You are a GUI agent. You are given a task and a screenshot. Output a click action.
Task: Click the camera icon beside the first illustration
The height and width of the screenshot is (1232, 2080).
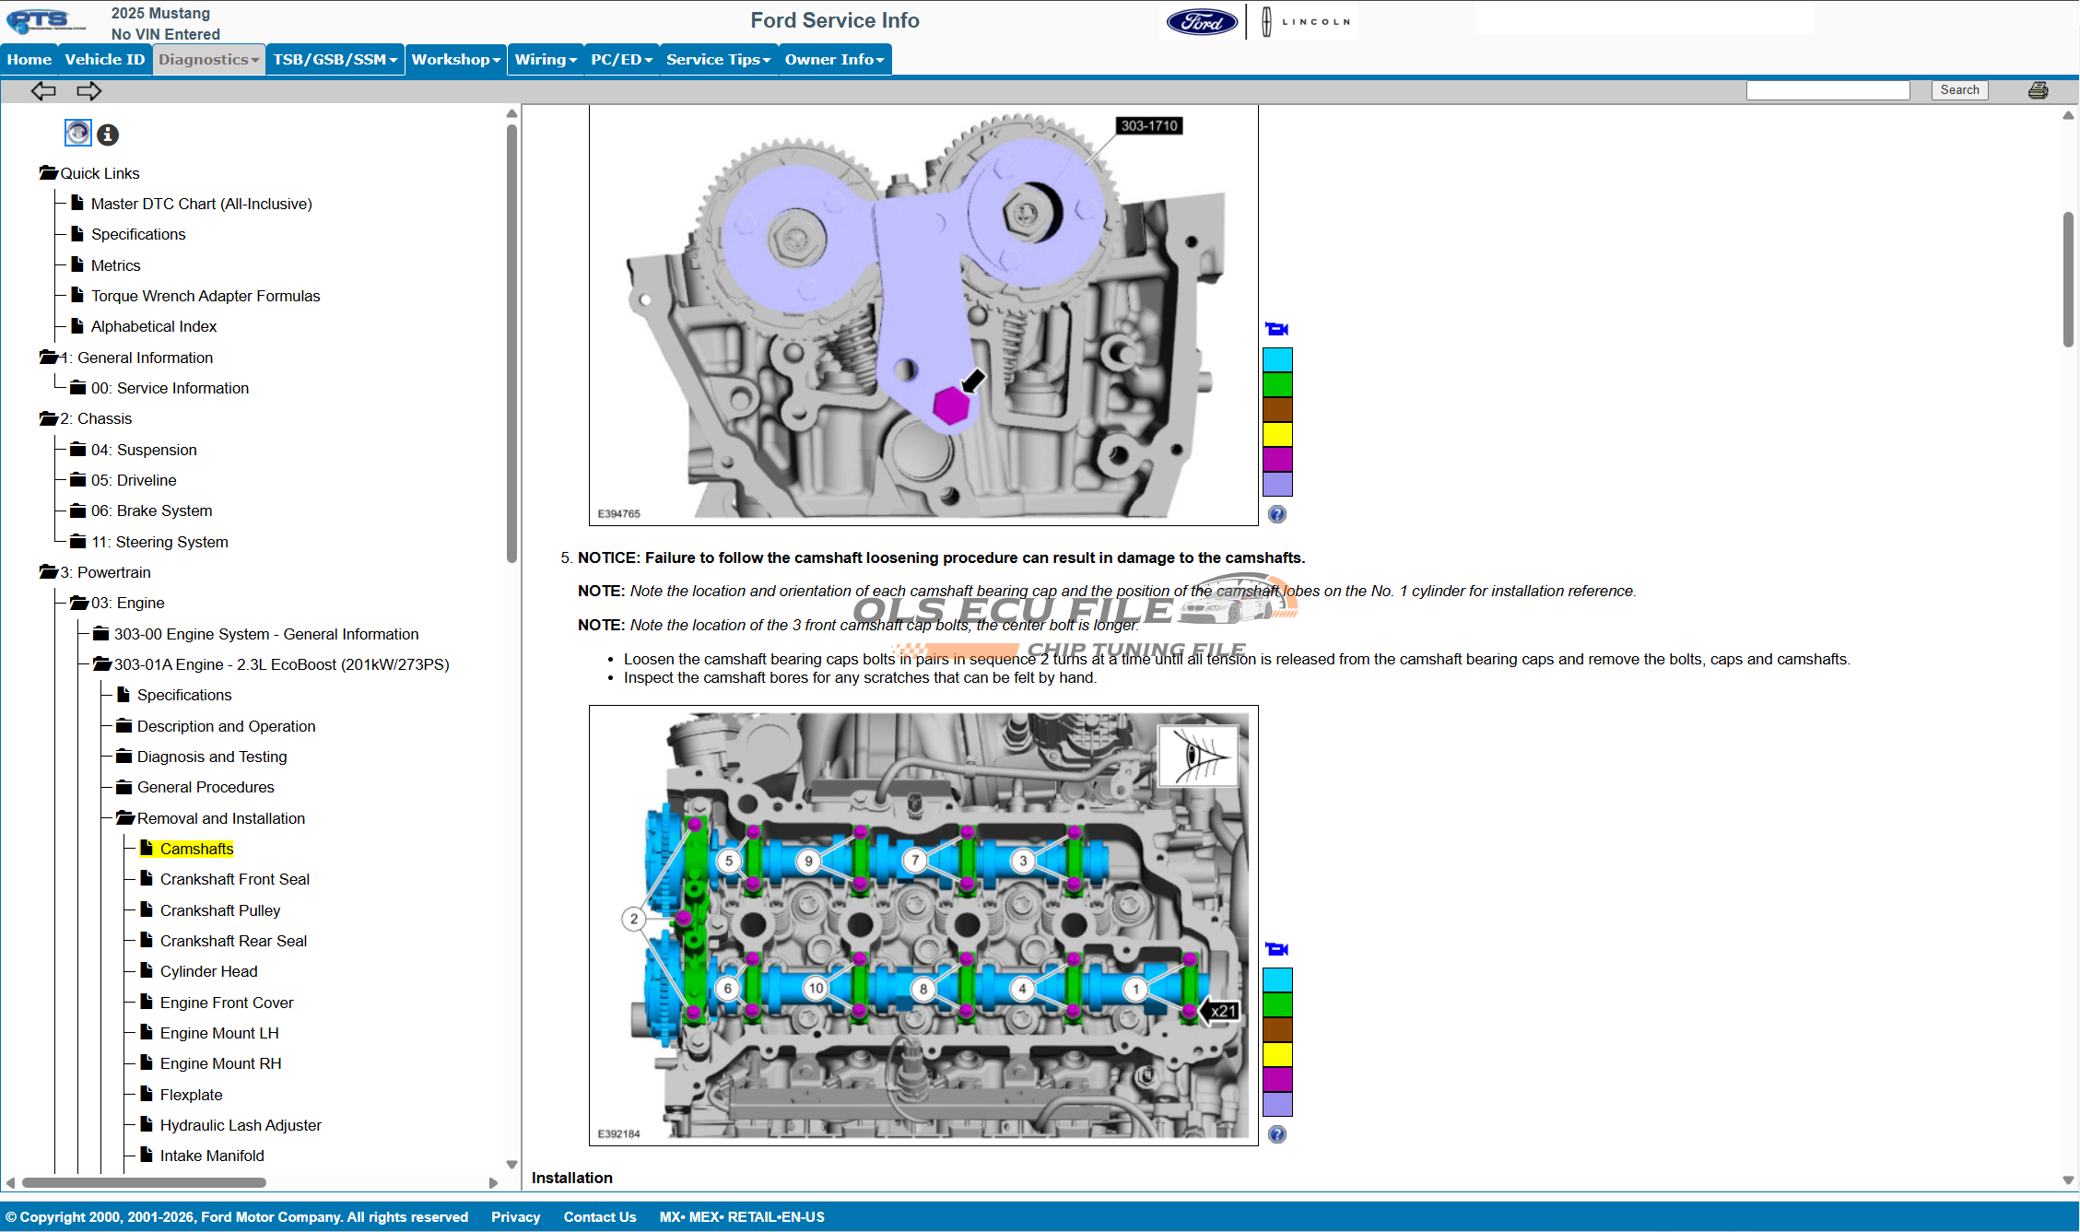point(1276,329)
